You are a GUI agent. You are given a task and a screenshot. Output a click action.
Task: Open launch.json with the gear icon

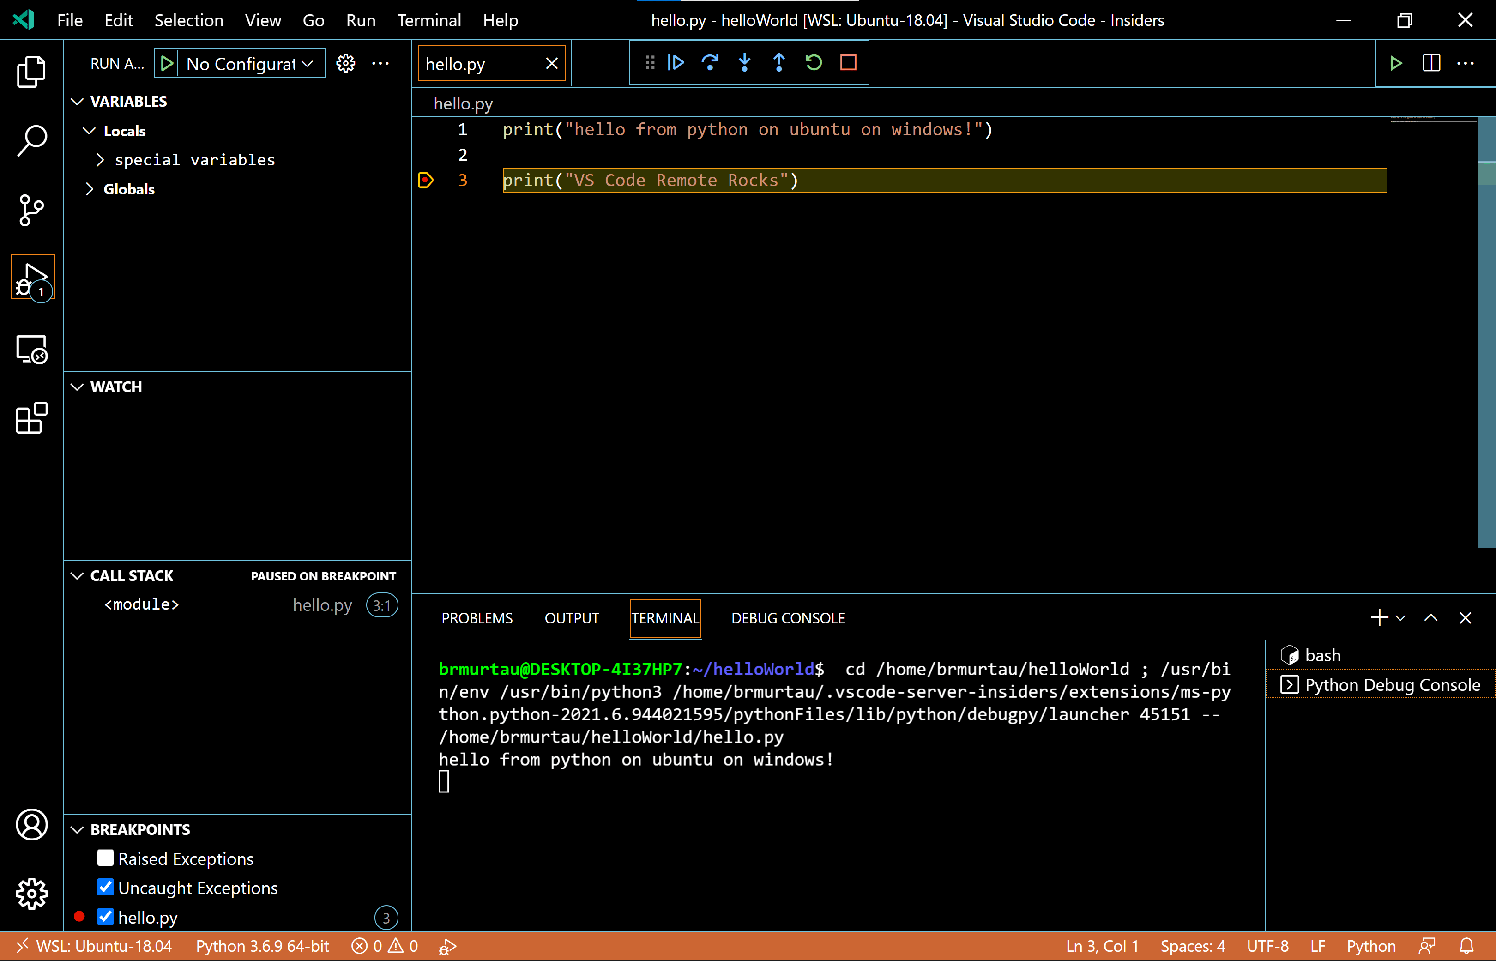[x=346, y=64]
